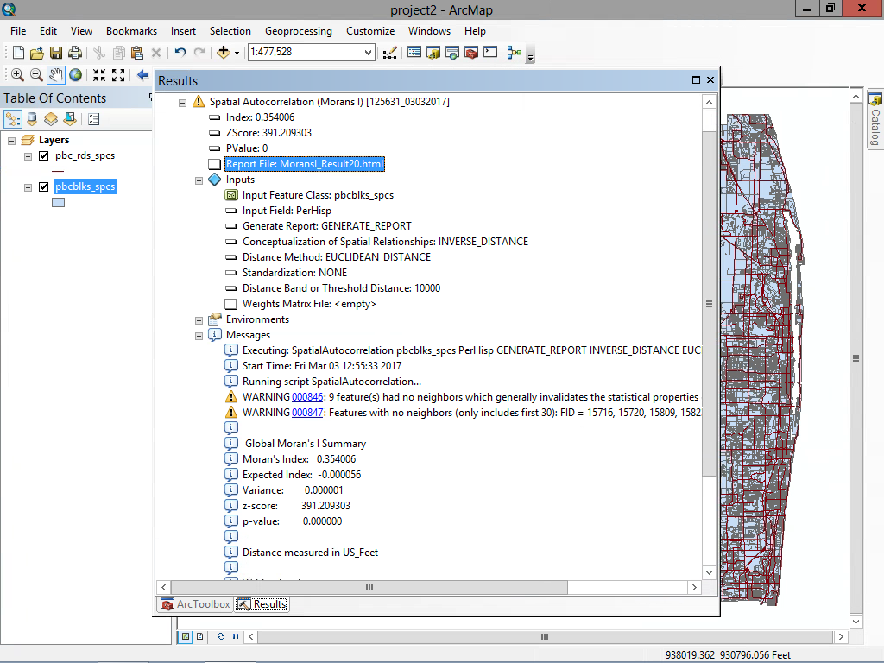884x663 pixels.
Task: Open the Search window icon
Action: tap(452, 53)
